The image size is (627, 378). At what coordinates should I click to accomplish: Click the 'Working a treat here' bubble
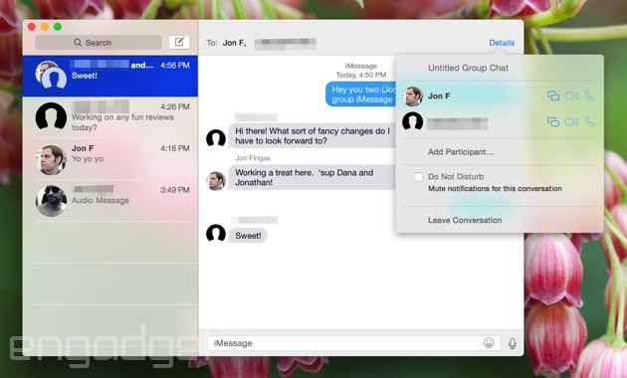(313, 177)
